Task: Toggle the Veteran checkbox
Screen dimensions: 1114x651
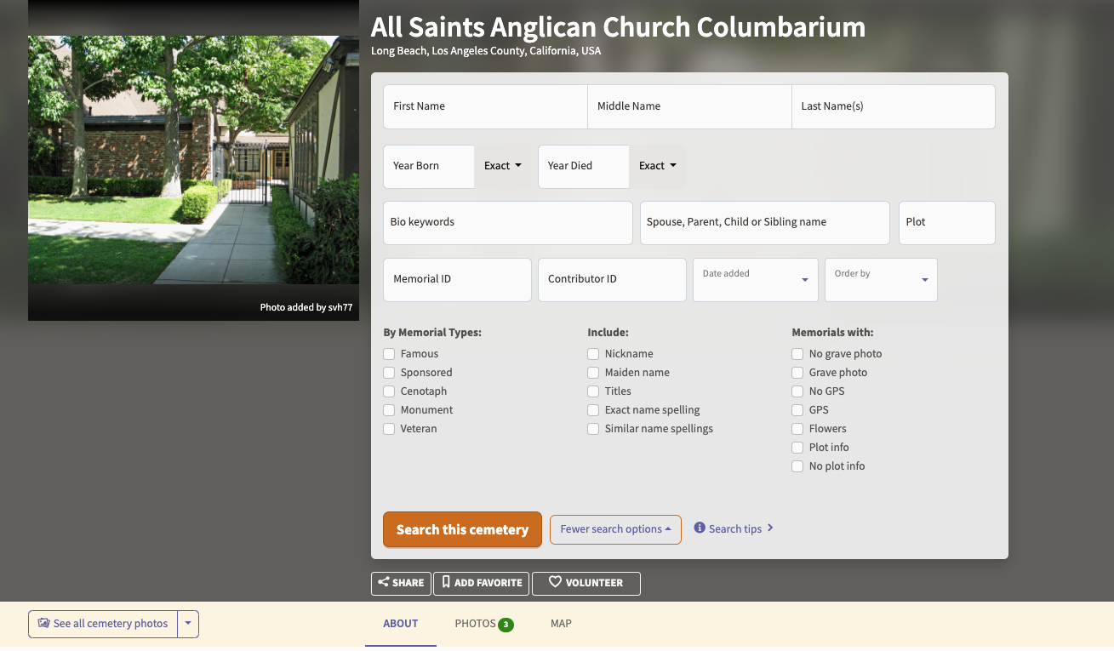Action: point(389,429)
